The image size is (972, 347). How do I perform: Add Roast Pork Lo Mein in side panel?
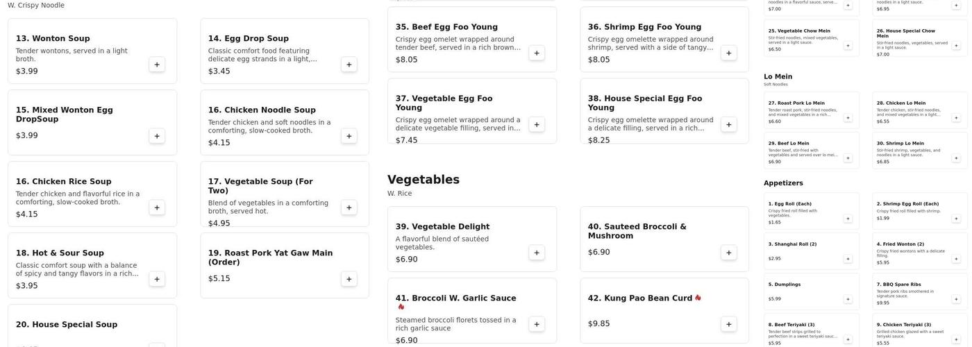click(x=848, y=117)
